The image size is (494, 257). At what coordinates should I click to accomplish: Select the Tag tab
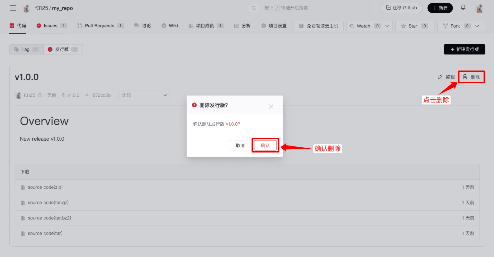click(26, 49)
